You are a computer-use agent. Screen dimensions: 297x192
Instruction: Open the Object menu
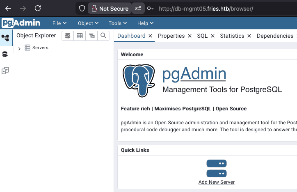[x=88, y=23]
